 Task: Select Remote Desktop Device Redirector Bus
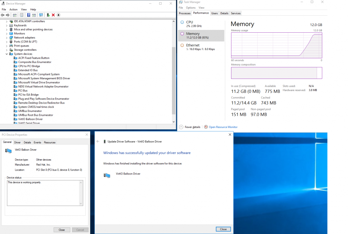tap(41, 103)
